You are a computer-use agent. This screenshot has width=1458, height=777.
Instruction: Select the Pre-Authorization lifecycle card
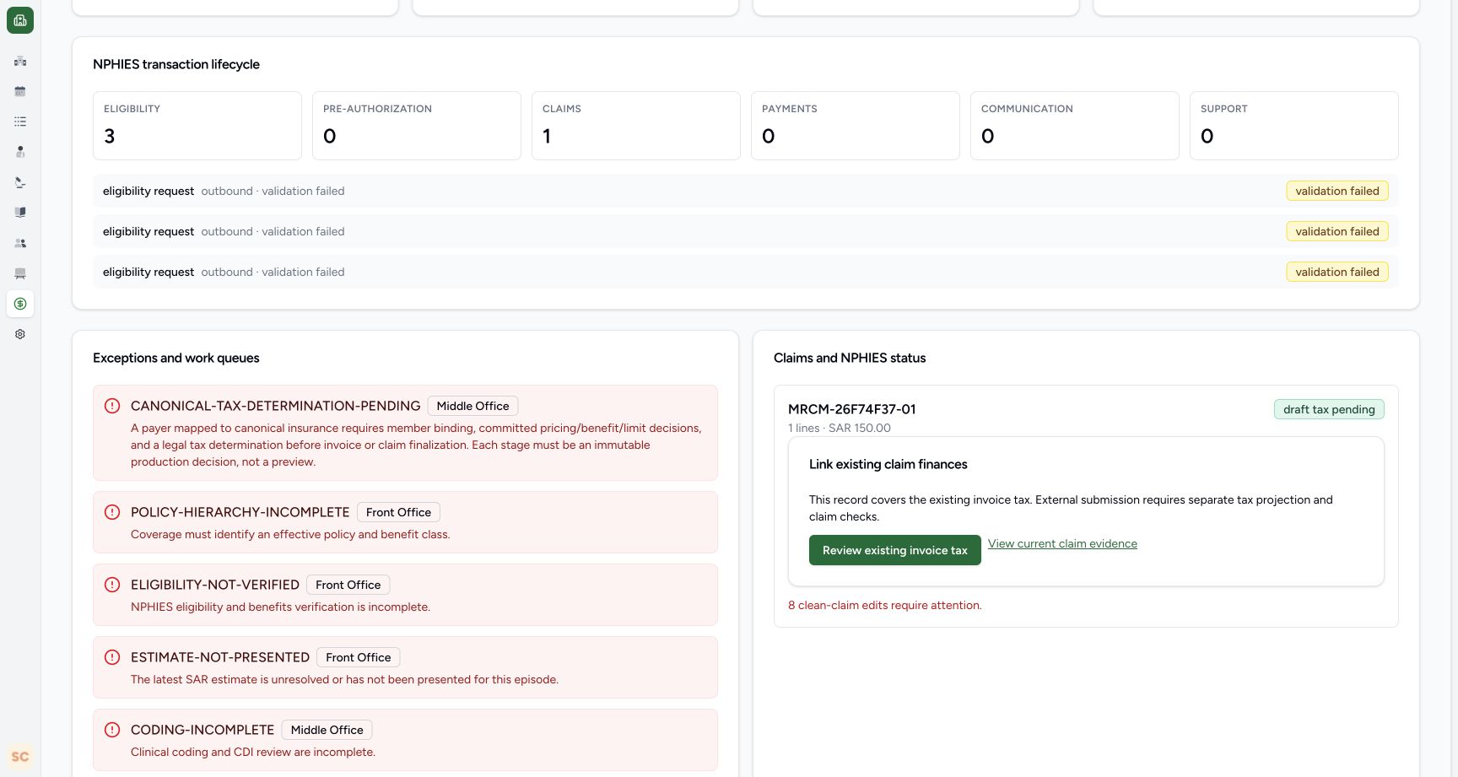click(417, 126)
